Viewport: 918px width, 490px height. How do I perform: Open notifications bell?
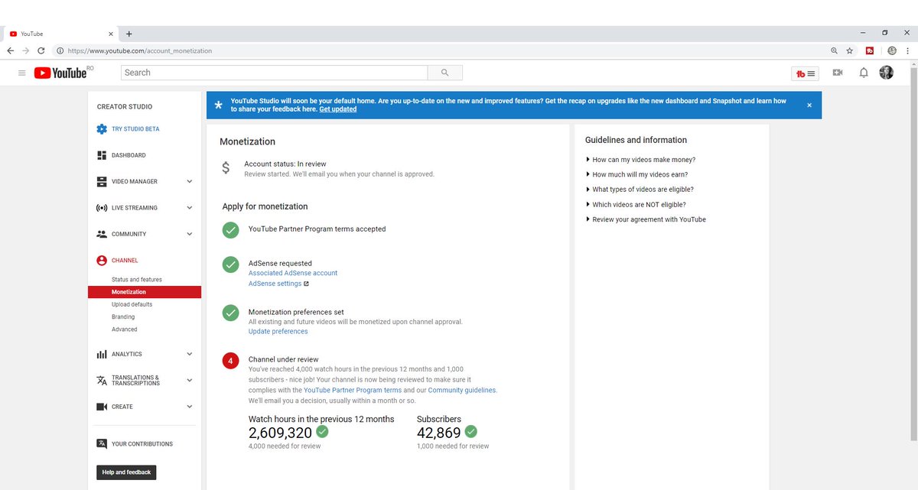[864, 73]
